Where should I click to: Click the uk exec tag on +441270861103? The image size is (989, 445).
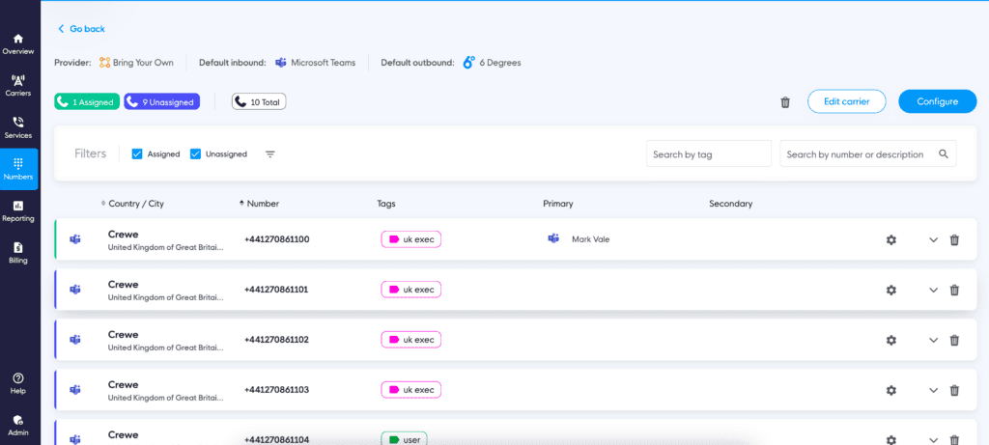coord(411,390)
